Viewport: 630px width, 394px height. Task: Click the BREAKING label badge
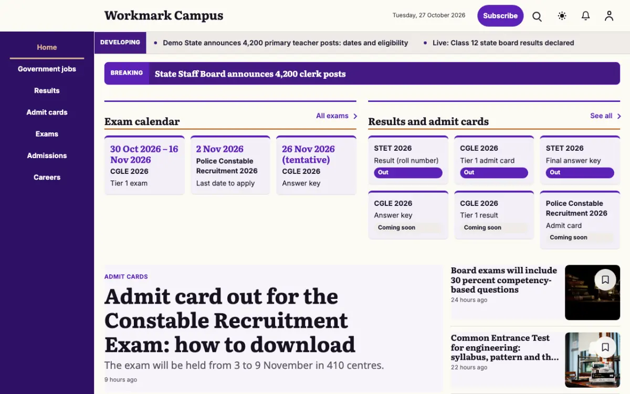point(127,74)
